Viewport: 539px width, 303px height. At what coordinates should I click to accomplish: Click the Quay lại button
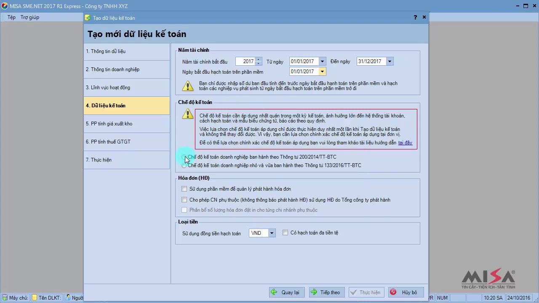tap(287, 292)
